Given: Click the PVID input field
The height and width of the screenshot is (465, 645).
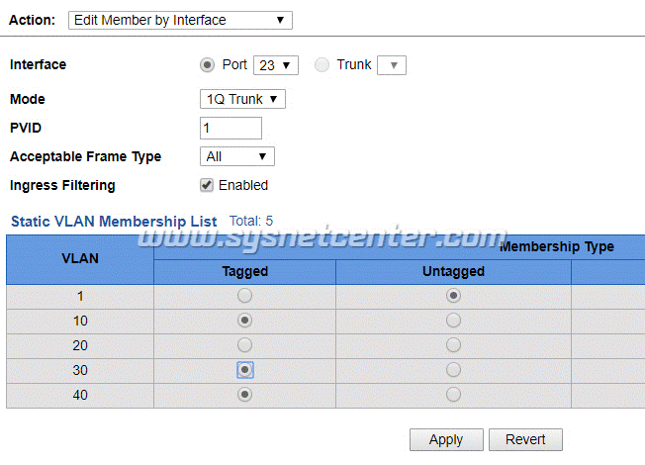Looking at the screenshot, I should [x=230, y=128].
